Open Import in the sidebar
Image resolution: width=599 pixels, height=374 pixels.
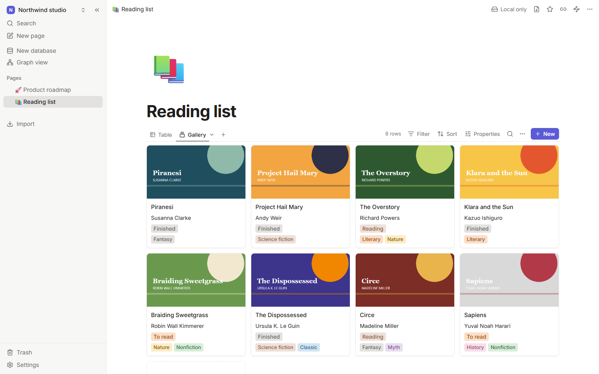(53, 124)
